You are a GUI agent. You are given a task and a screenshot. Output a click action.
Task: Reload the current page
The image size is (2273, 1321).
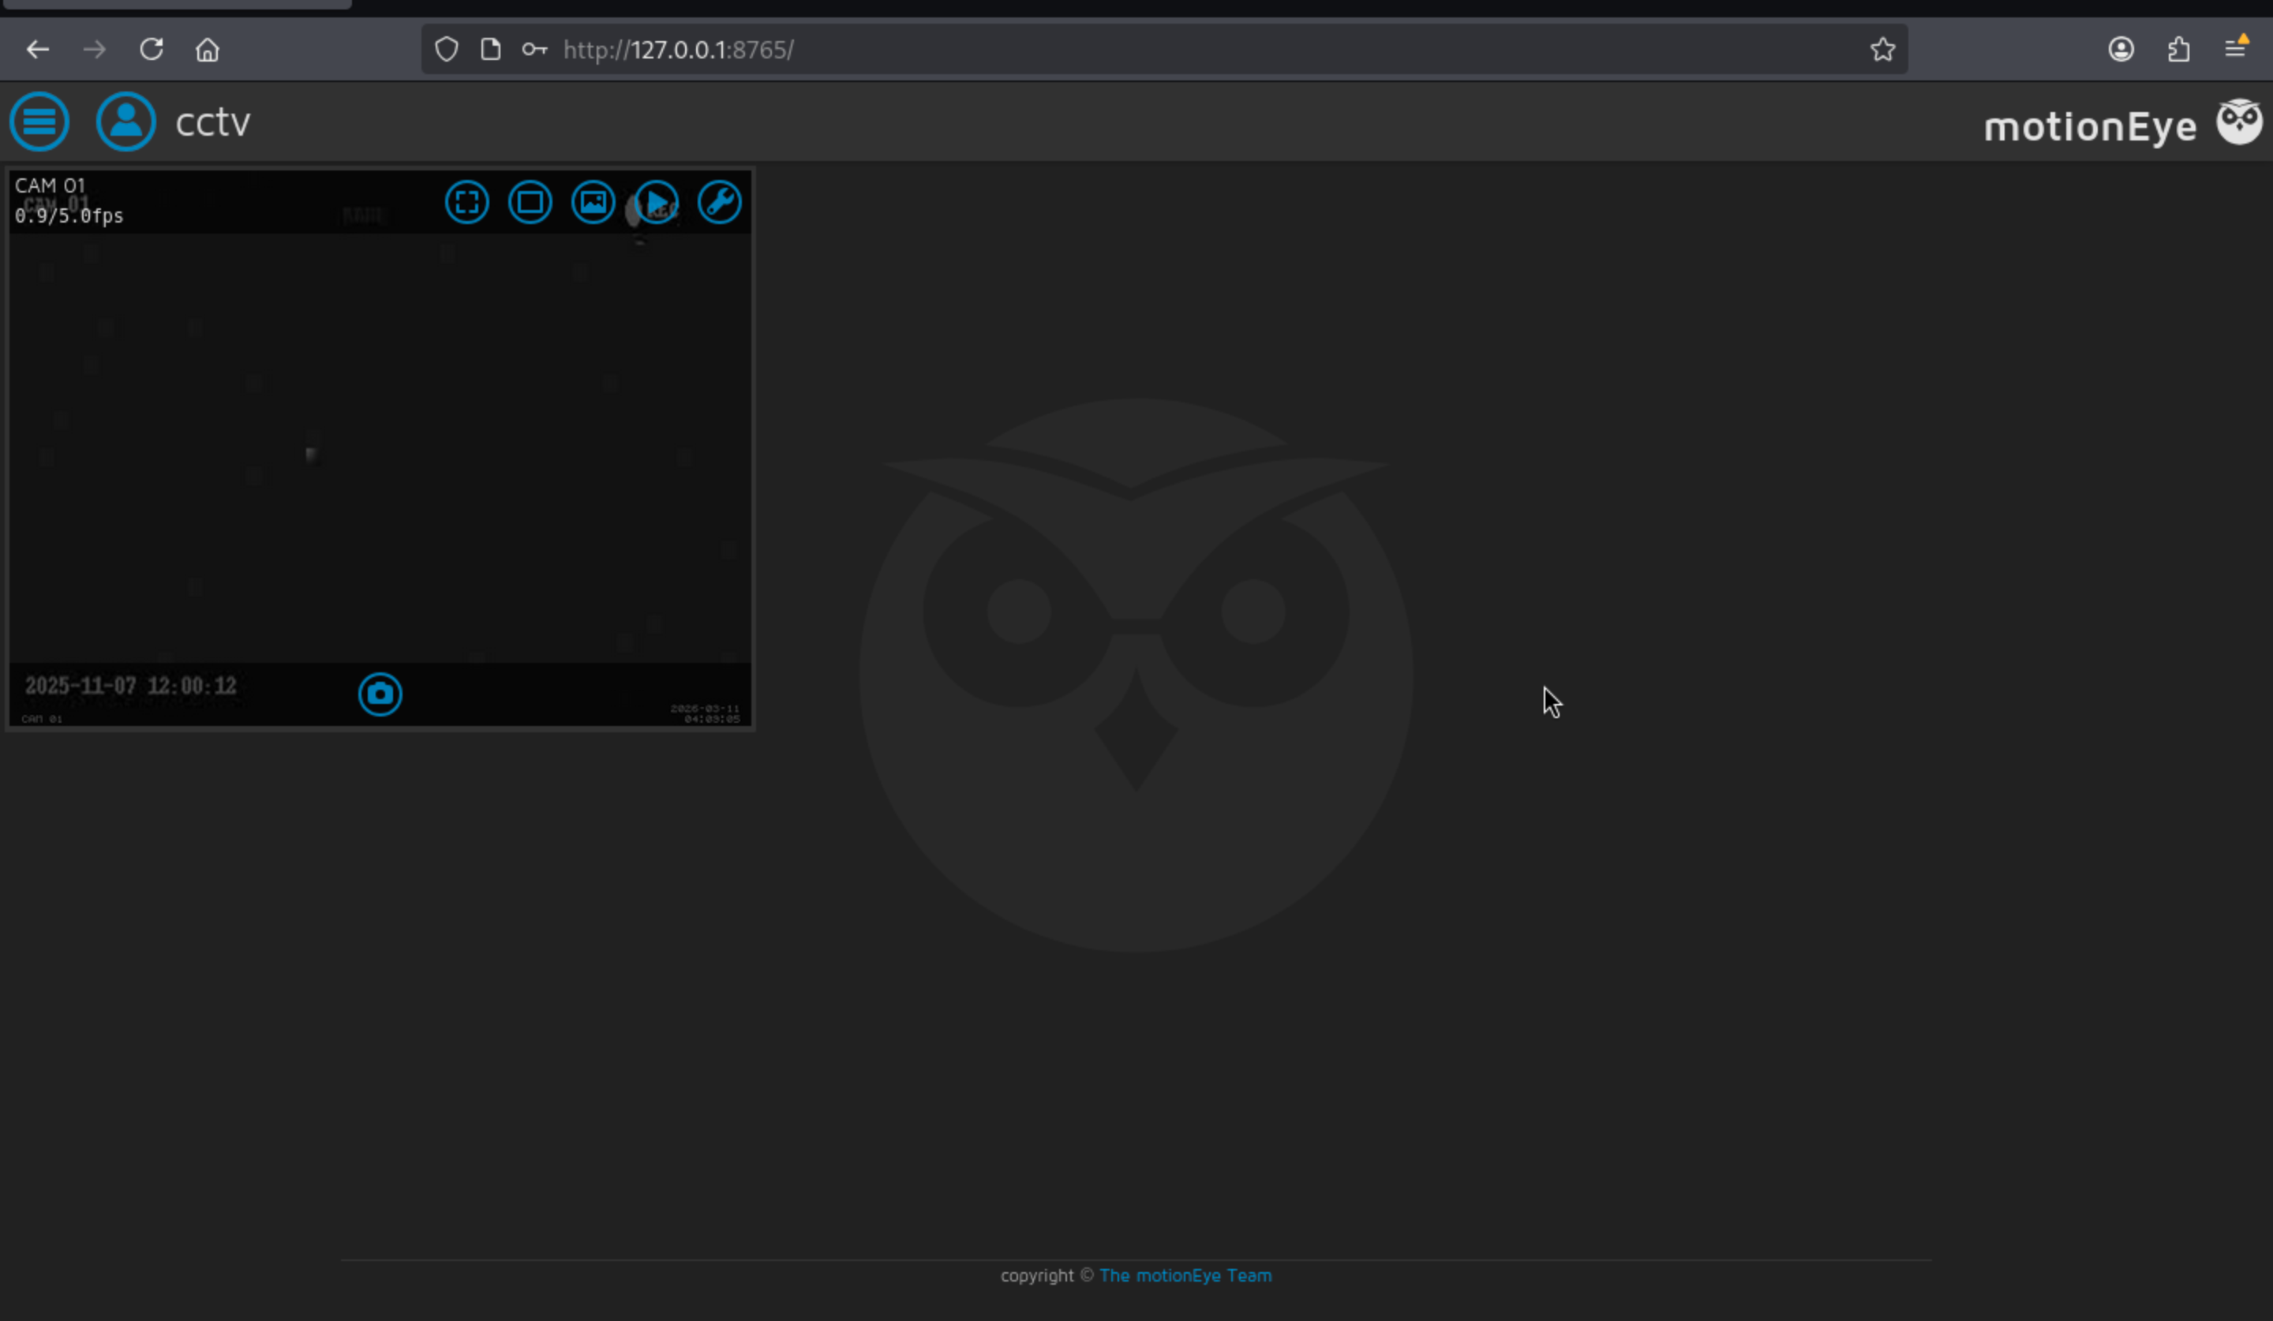coord(152,50)
